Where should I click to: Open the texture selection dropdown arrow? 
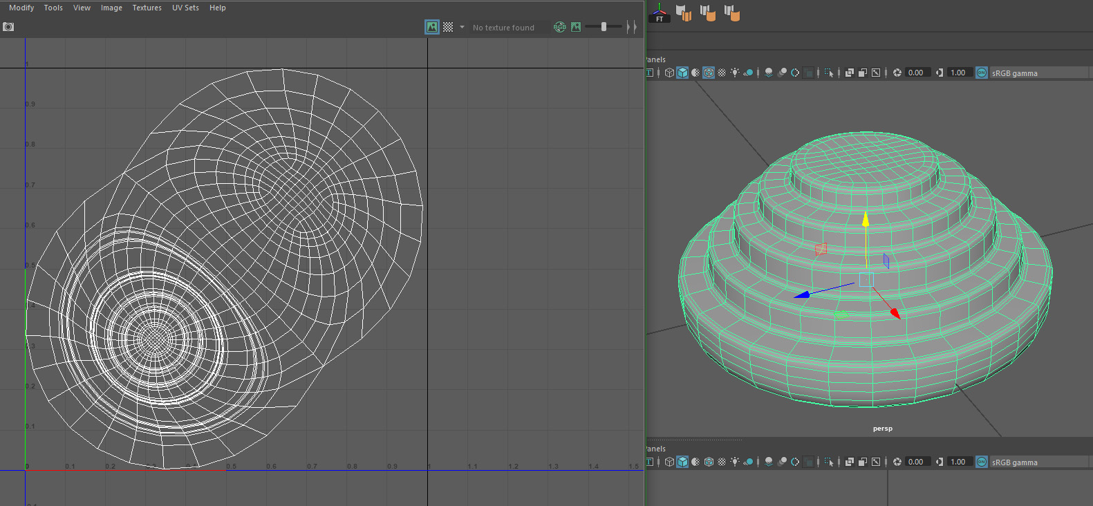click(x=462, y=27)
